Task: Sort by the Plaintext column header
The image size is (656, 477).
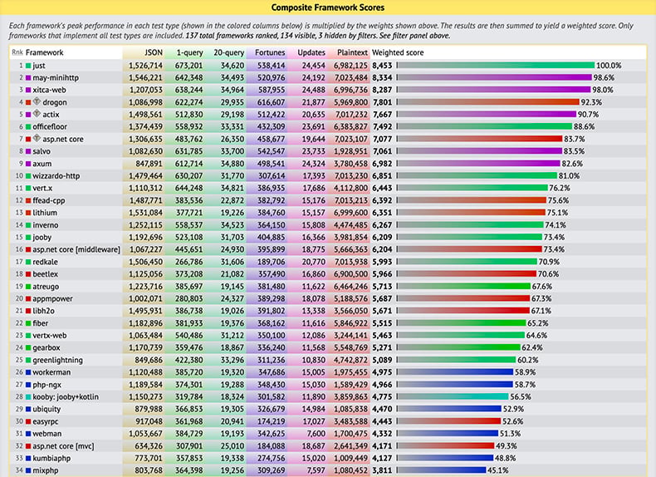Action: pyautogui.click(x=352, y=52)
